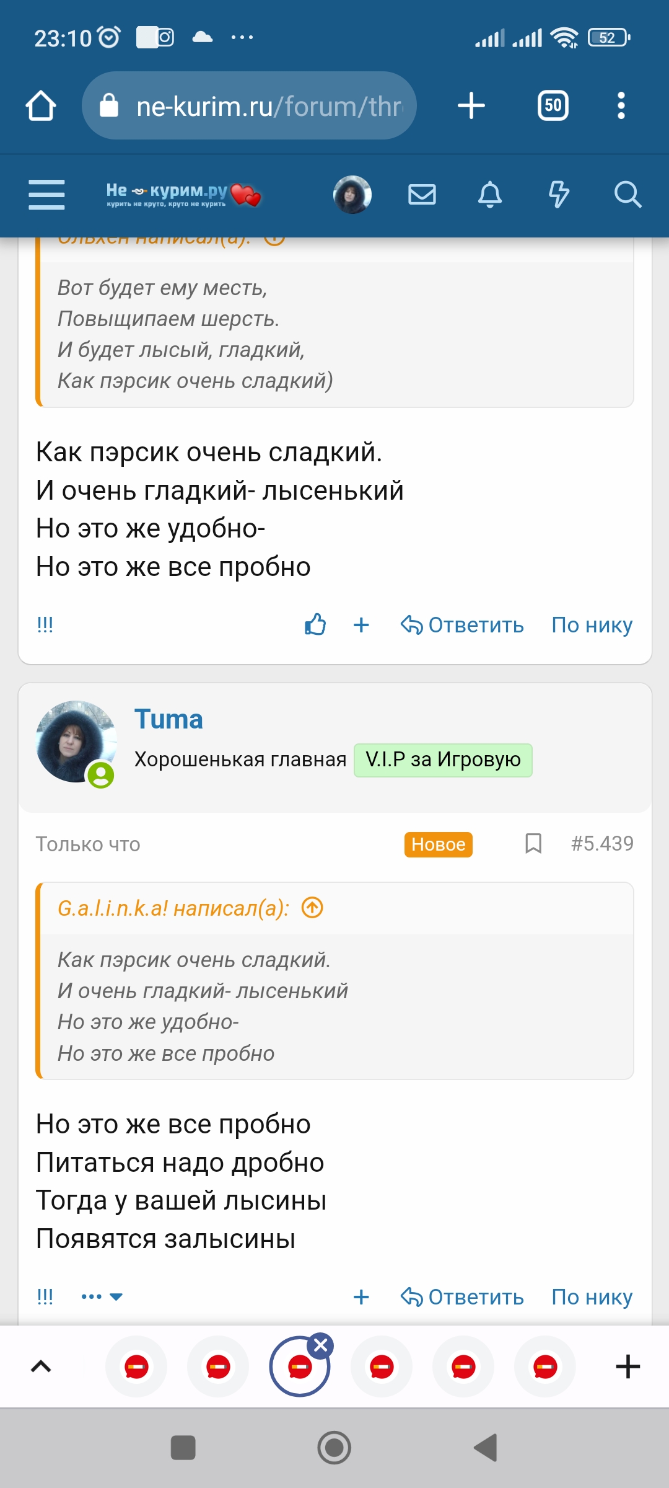Expand the bottom tab strip chevron

pyautogui.click(x=41, y=1366)
